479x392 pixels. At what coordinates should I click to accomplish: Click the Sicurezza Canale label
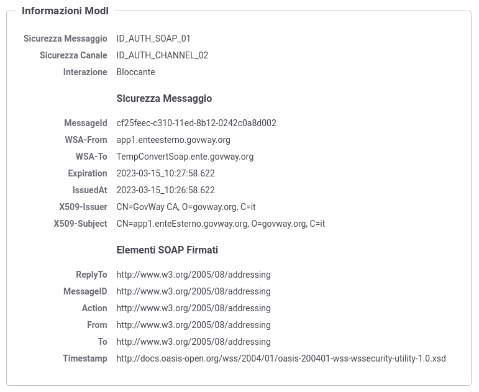pyautogui.click(x=73, y=55)
